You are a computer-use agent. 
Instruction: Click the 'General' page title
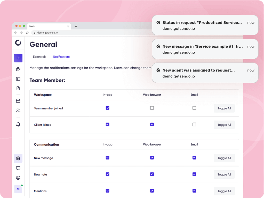[x=43, y=44]
